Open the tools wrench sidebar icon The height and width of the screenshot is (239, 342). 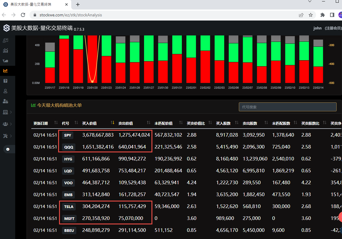click(x=5, y=136)
